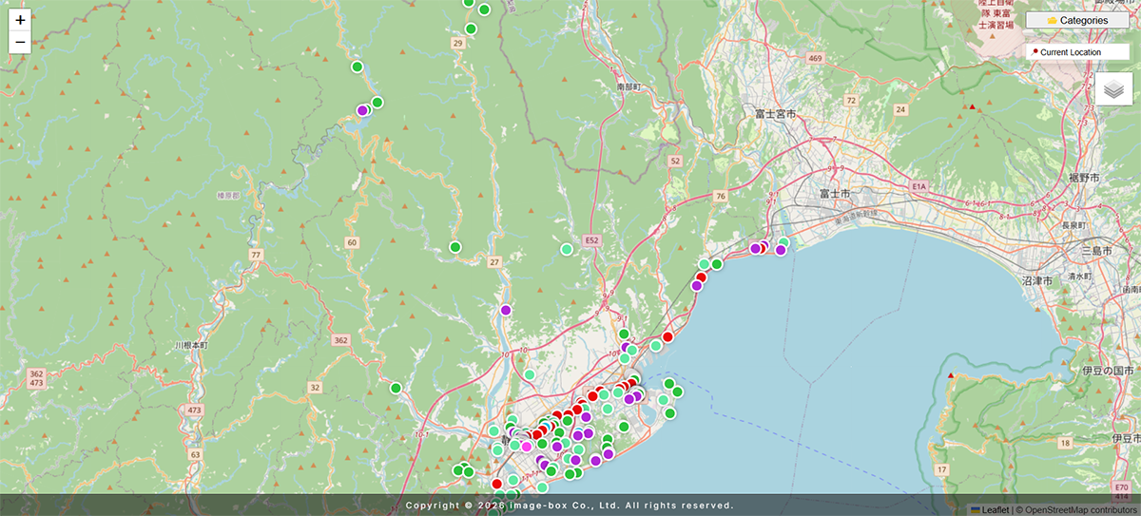Viewport: 1141px width, 516px height.
Task: Select the lone purple marker below route 27 label
Action: [506, 310]
